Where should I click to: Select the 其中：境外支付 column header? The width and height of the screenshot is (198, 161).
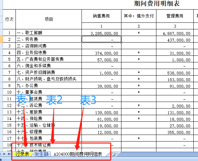click(139, 16)
